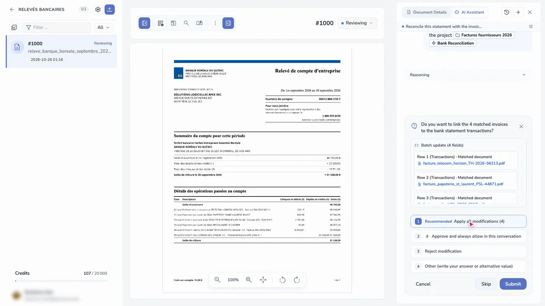Image resolution: width=545 pixels, height=306 pixels.
Task: Click the upload document button
Action: (x=109, y=9)
